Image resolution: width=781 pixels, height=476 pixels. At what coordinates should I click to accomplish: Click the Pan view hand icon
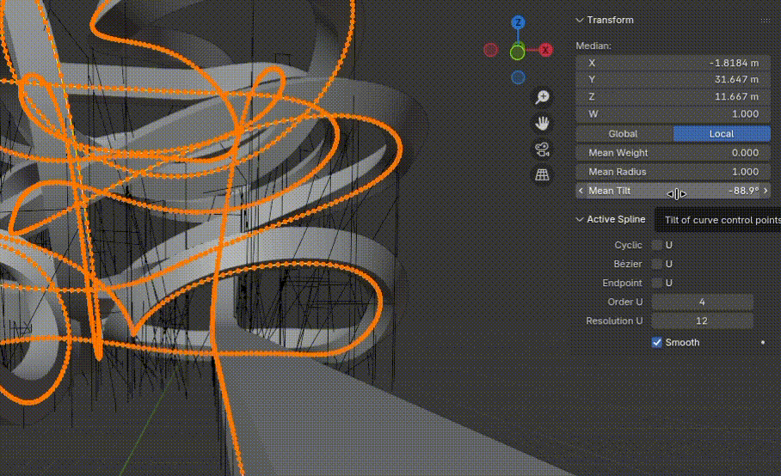[542, 123]
